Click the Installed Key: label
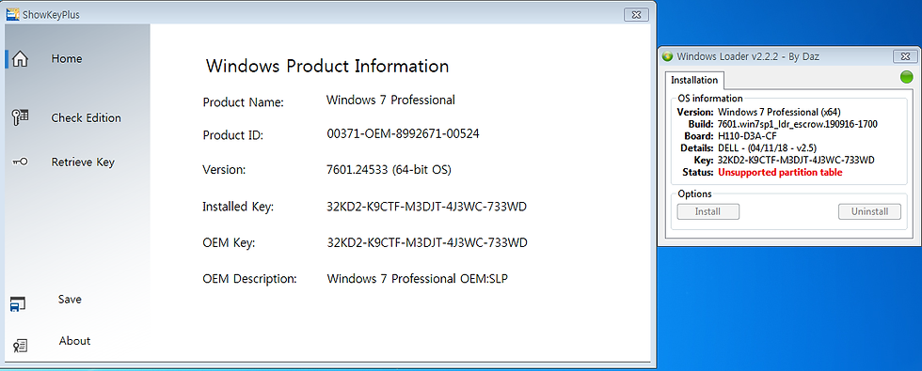Screen dimensions: 922x371 point(238,207)
